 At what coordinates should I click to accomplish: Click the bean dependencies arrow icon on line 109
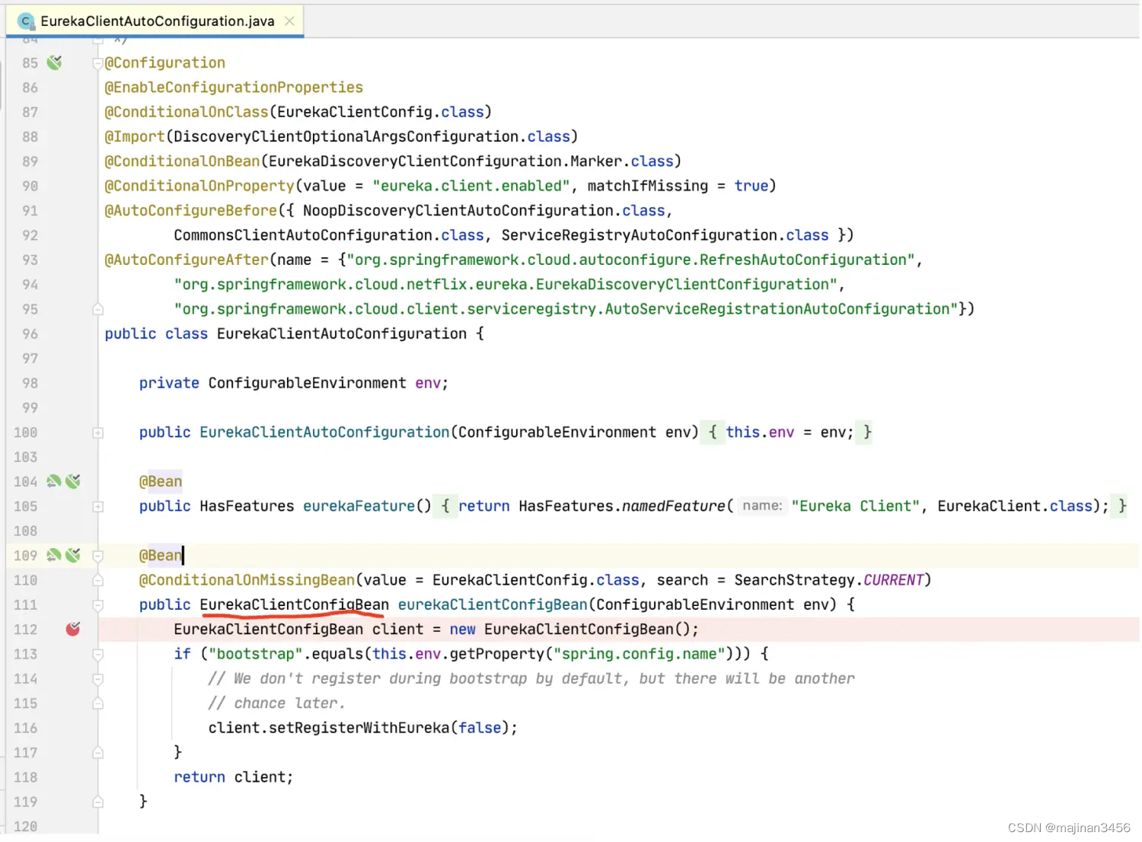(53, 555)
